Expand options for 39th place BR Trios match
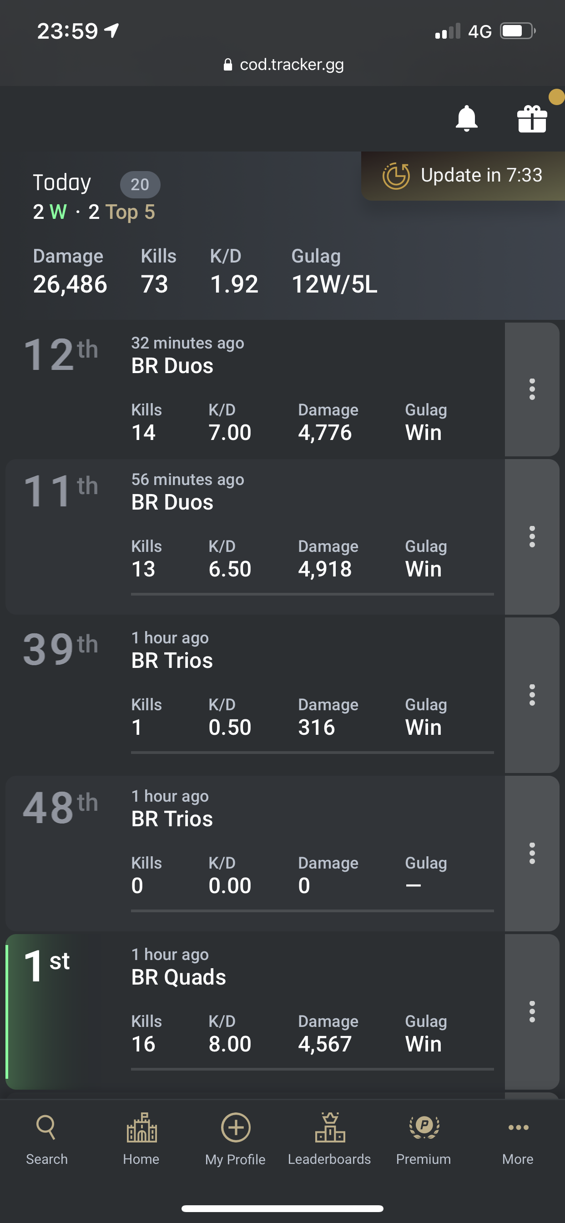Image resolution: width=565 pixels, height=1223 pixels. coord(532,695)
